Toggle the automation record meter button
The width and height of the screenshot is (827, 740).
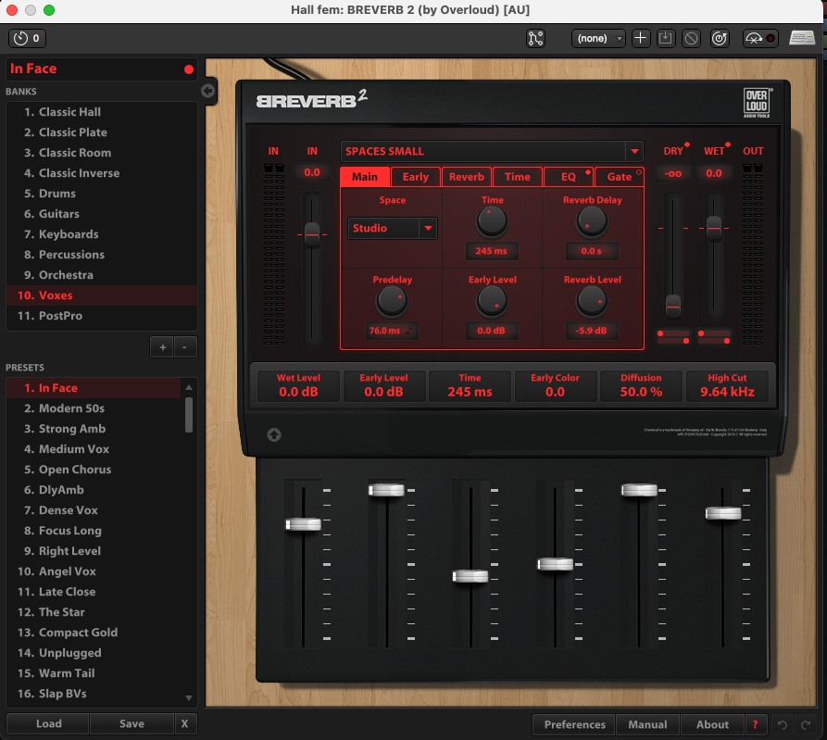pyautogui.click(x=760, y=39)
